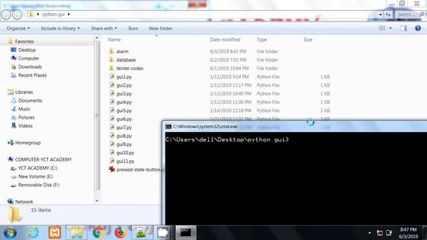Sort by Date modified column
This screenshot has height=240, width=427.
click(x=225, y=40)
